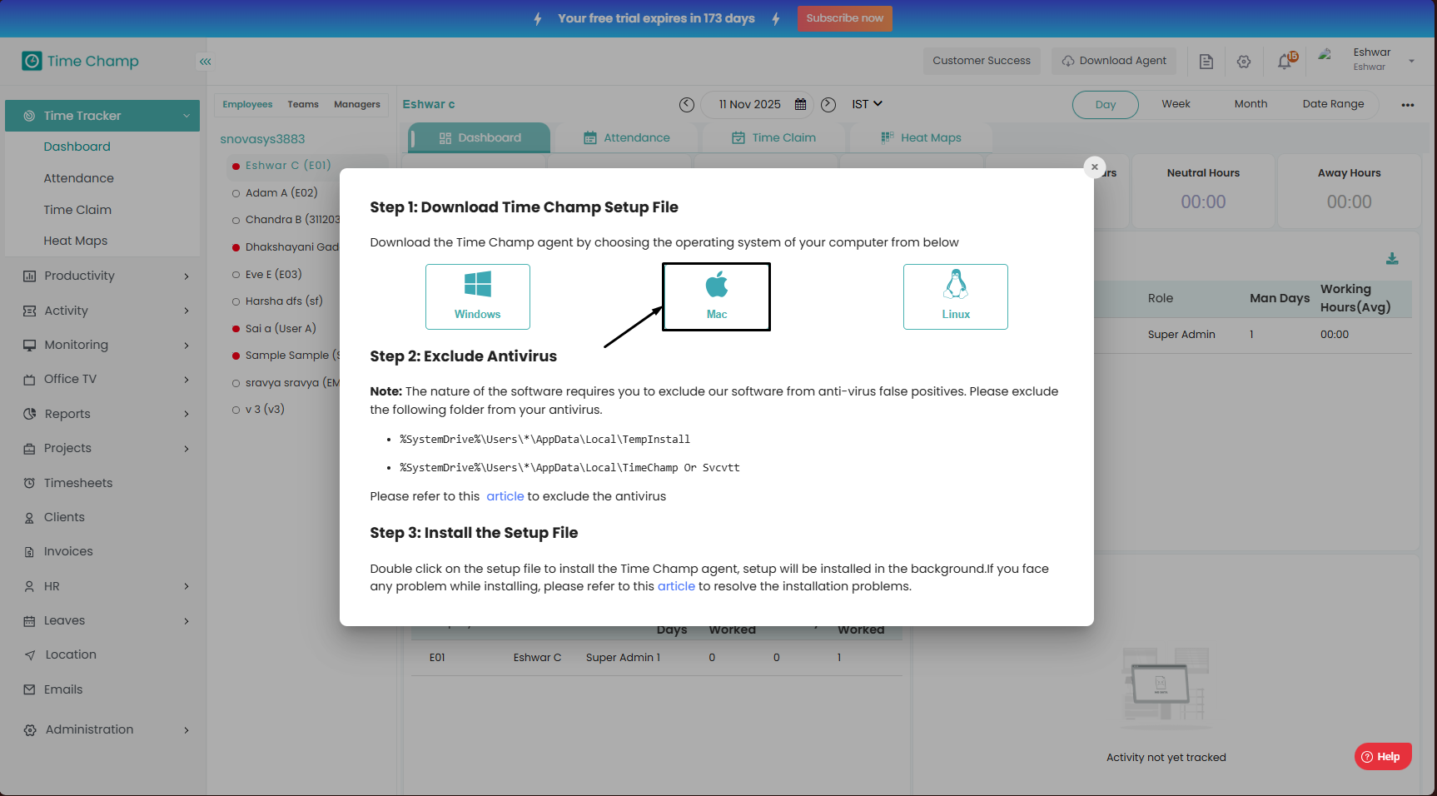Go to the previous date
1437x796 pixels.
point(687,104)
